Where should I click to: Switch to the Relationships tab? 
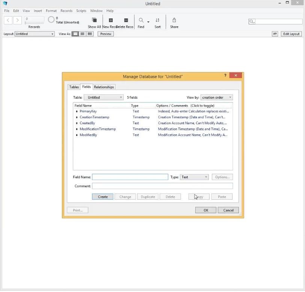point(104,87)
